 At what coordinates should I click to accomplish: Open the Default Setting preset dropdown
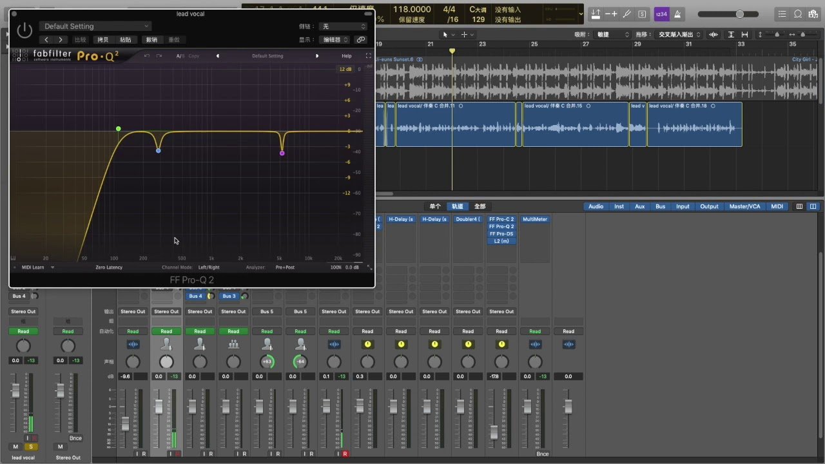pos(95,26)
